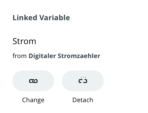Click the word Variable in the section title

(x=54, y=18)
